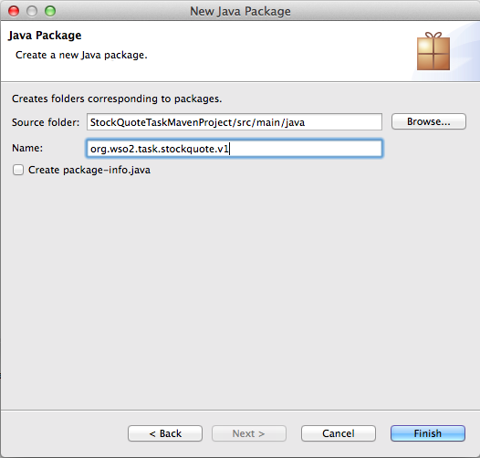The height and width of the screenshot is (458, 480).
Task: Cancel the New Java Package wizard
Action: coord(339,433)
